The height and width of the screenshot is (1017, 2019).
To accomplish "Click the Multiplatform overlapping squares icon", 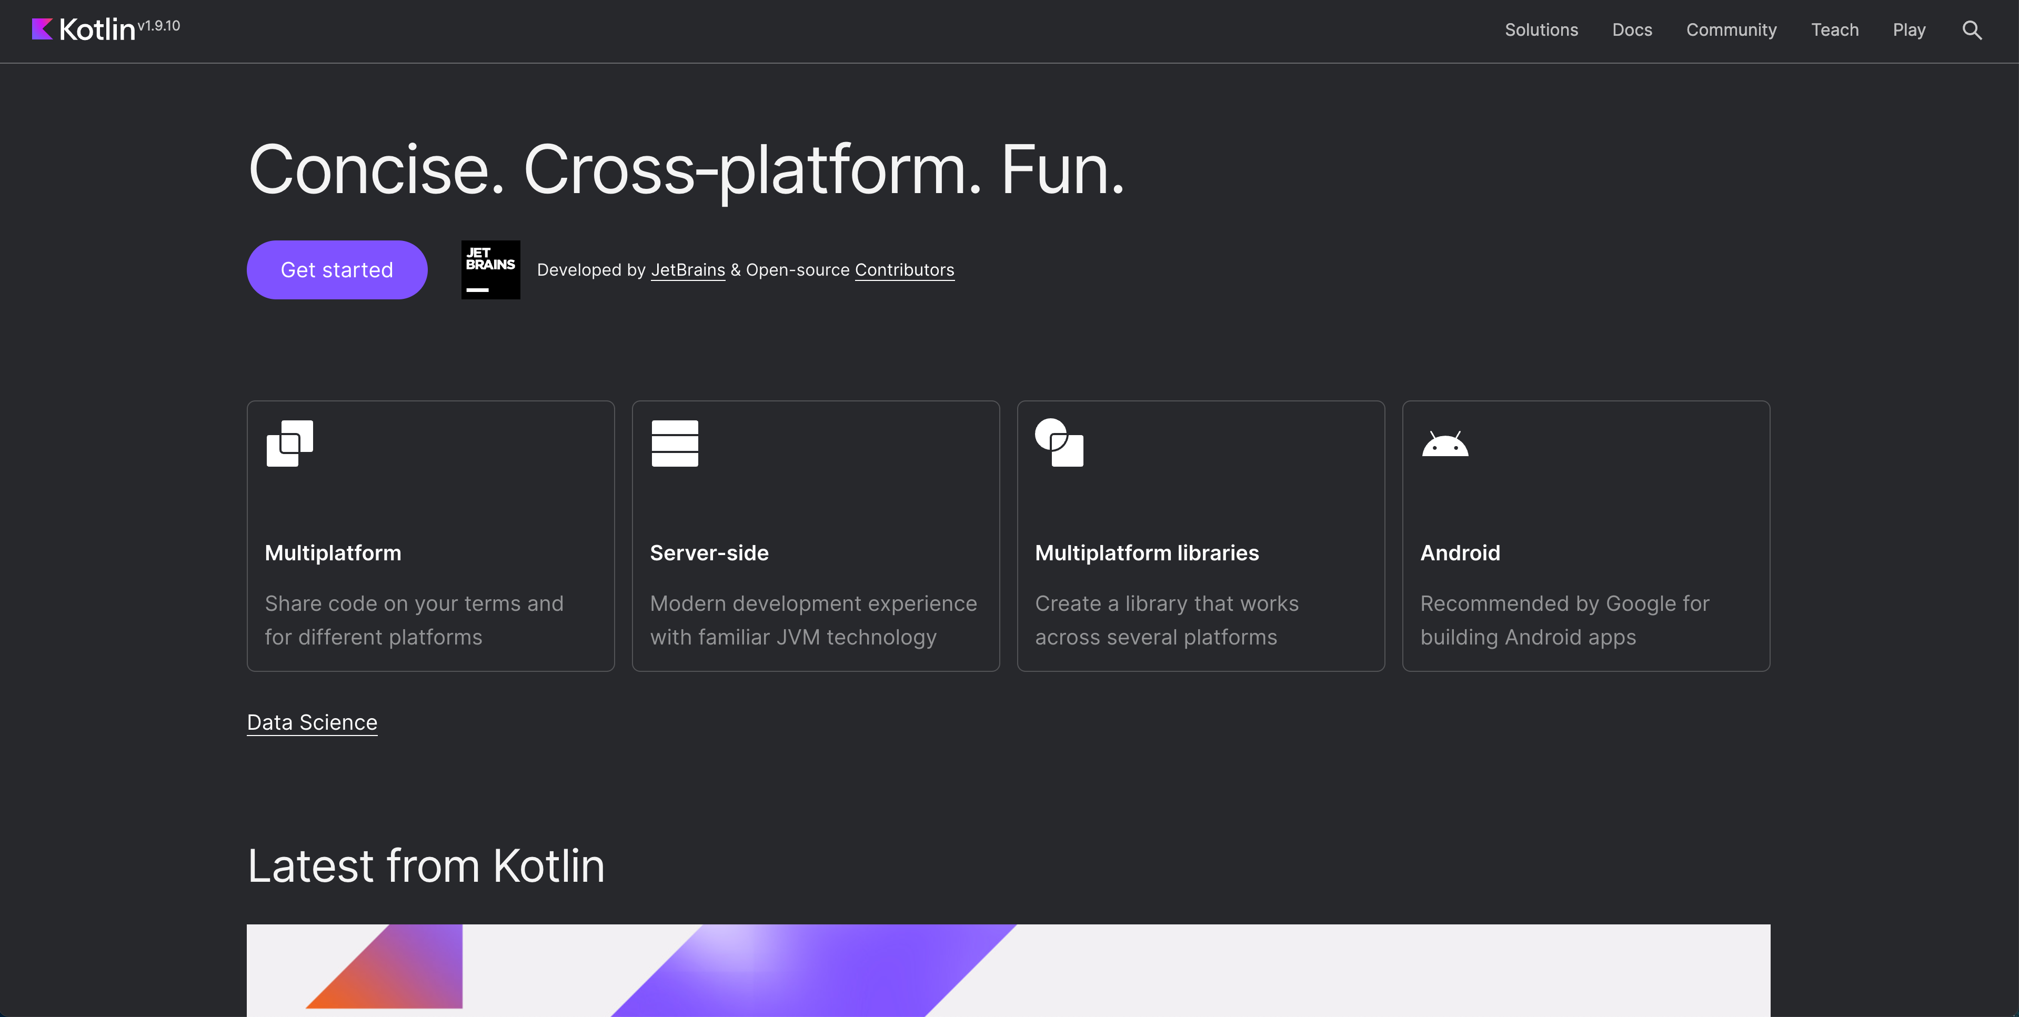I will point(289,444).
